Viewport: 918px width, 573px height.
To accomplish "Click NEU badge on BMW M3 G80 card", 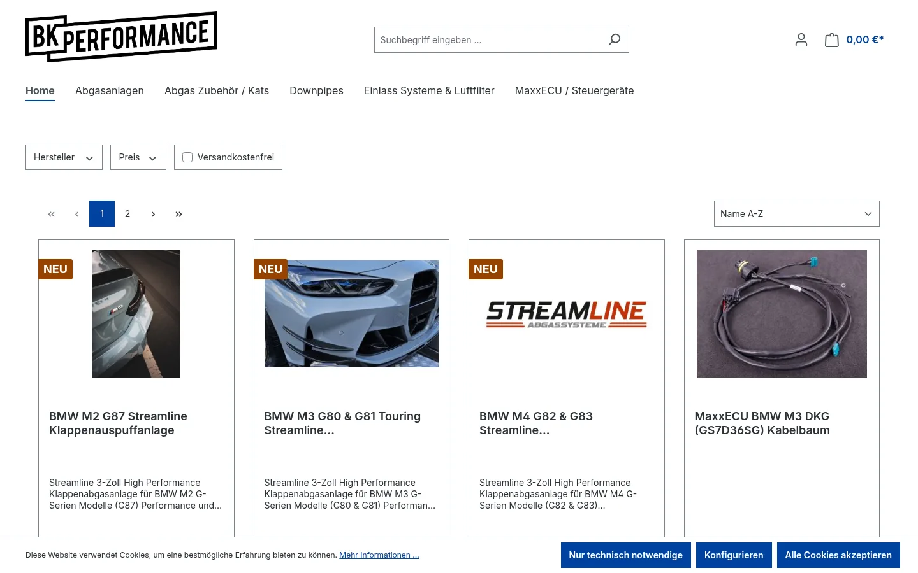I will (x=270, y=269).
